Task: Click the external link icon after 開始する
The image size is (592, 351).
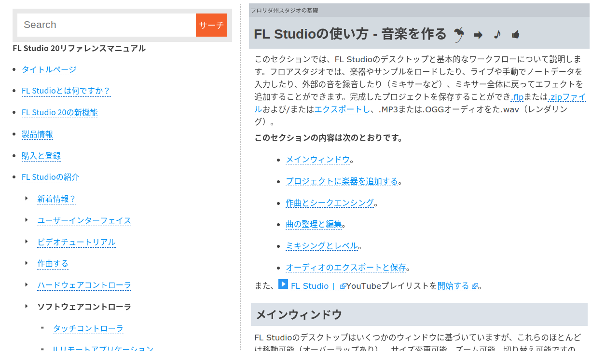Action: click(475, 286)
